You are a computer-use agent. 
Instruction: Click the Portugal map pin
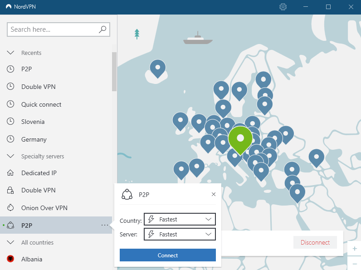click(181, 170)
